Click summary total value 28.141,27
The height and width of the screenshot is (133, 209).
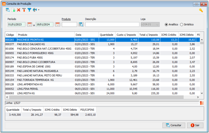click(x=37, y=115)
